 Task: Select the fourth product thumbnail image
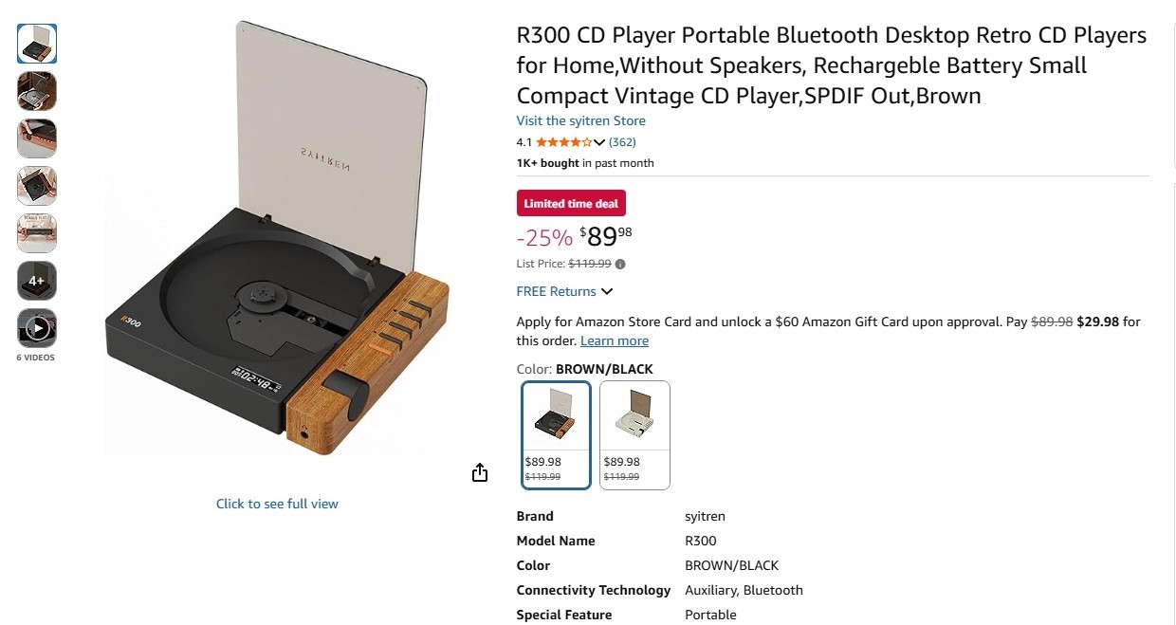37,186
